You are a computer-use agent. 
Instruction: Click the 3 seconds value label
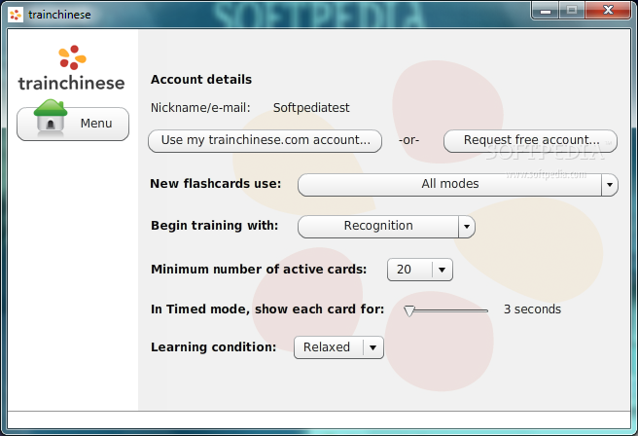tap(532, 309)
